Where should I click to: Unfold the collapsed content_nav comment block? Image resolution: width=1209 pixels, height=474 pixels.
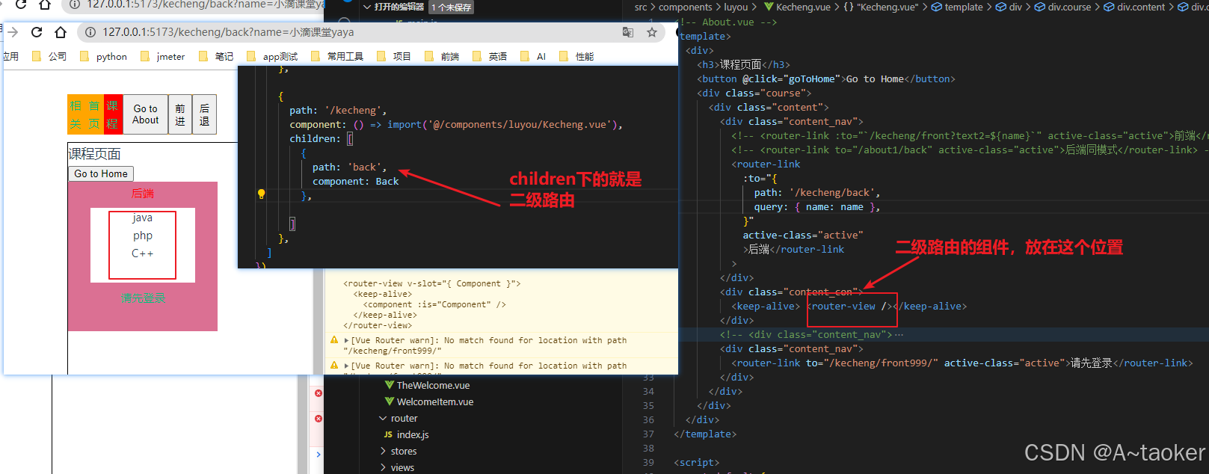899,334
